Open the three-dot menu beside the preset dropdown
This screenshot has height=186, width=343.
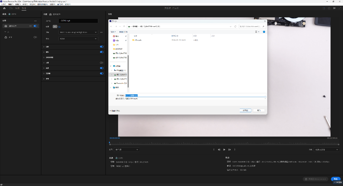[101, 32]
